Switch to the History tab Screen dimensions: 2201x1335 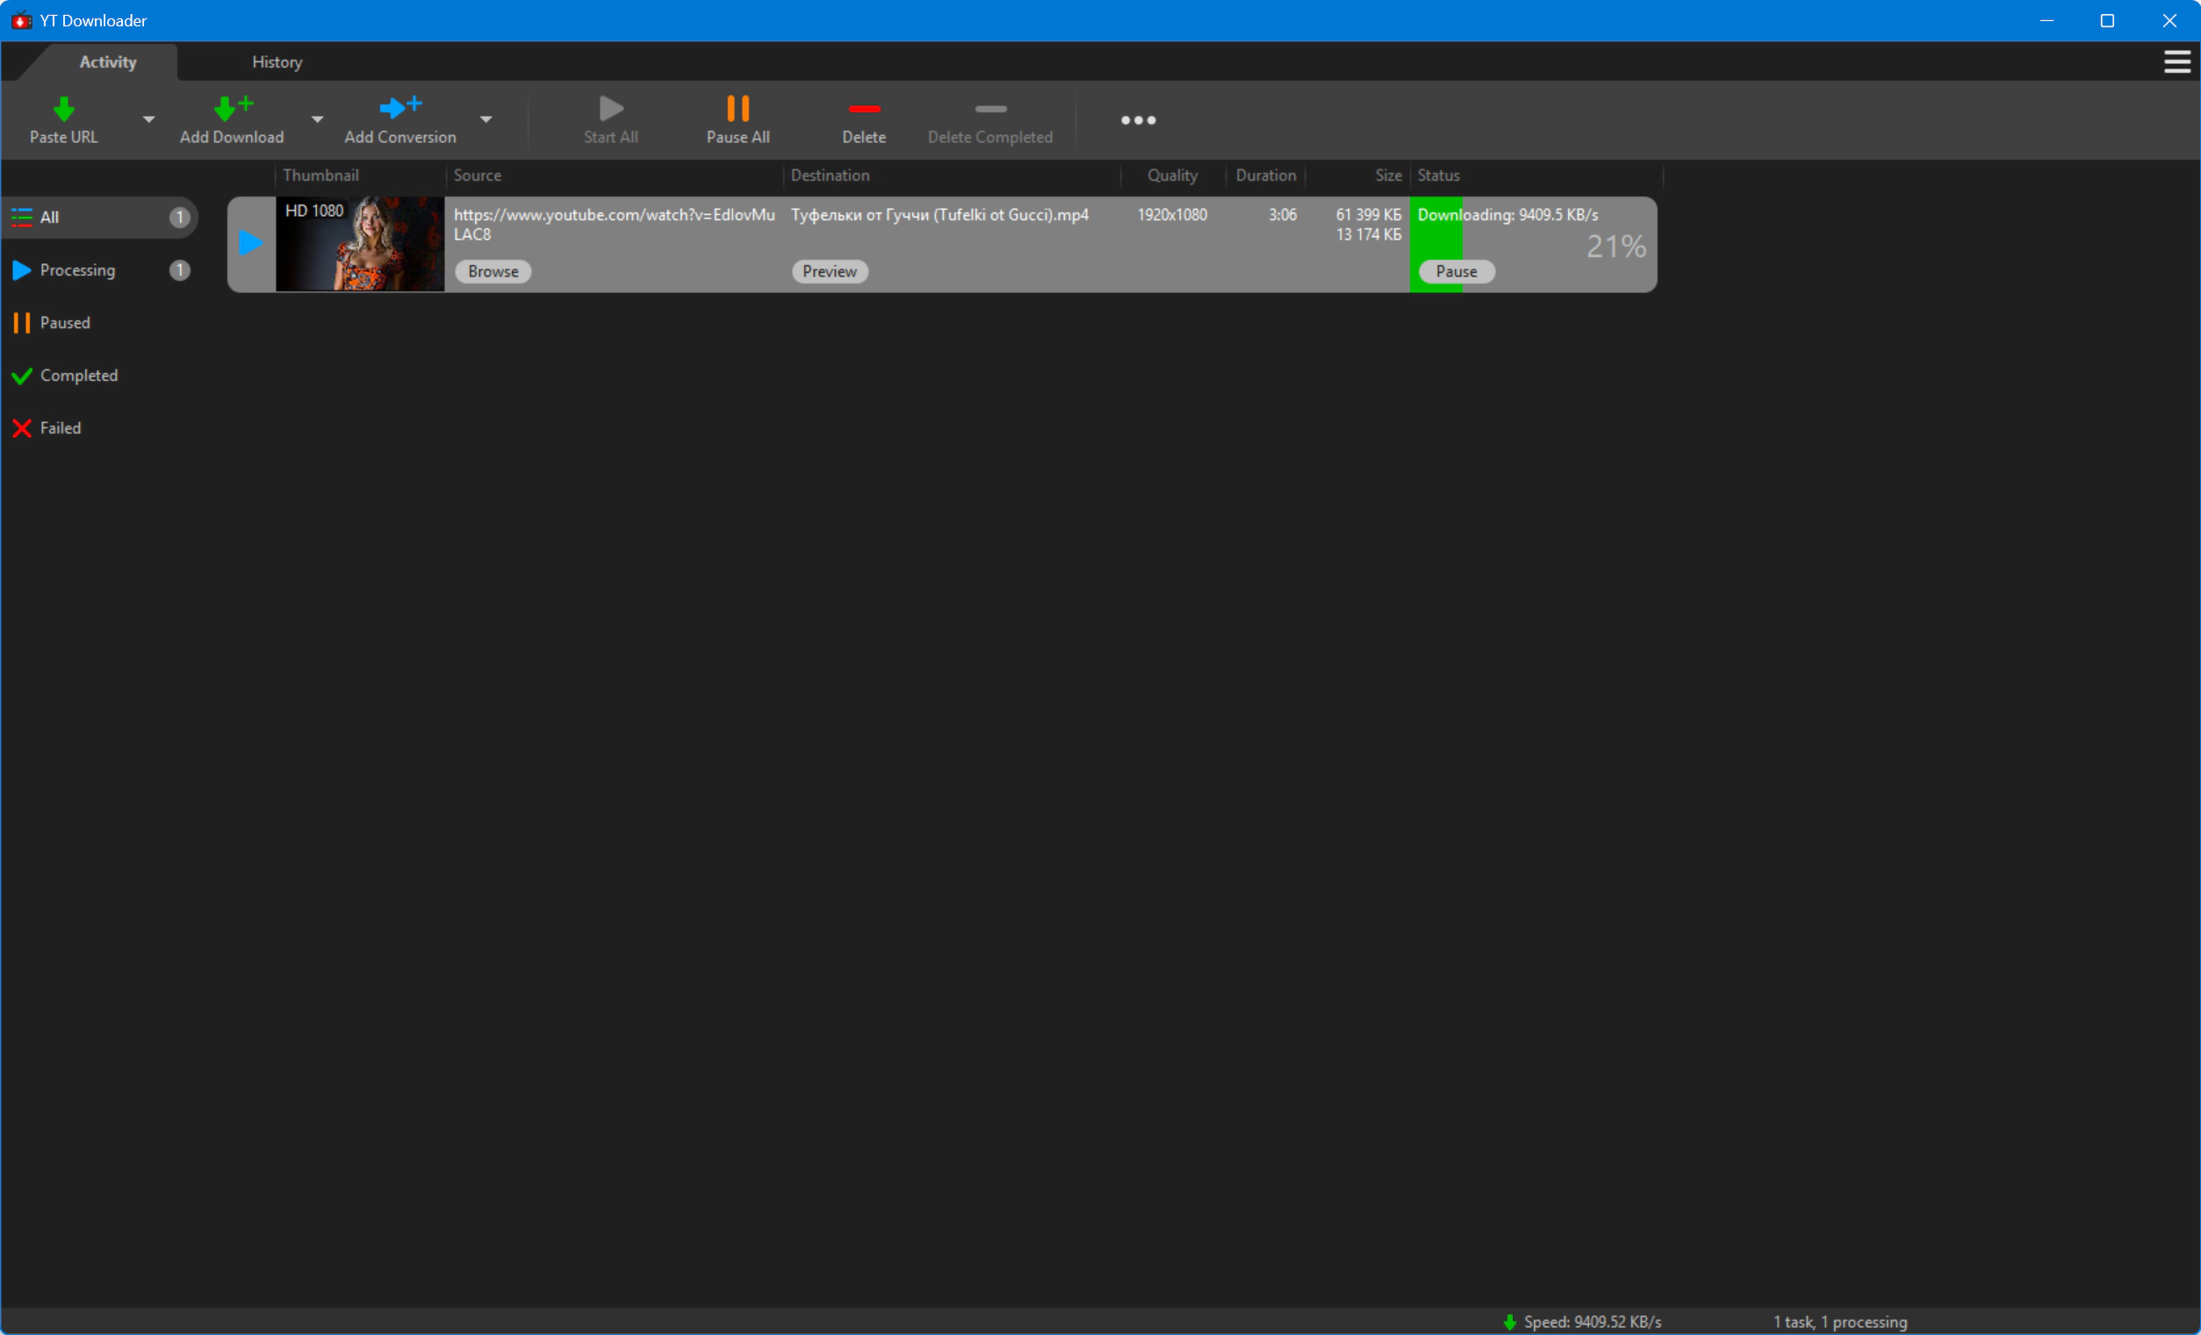[x=277, y=61]
